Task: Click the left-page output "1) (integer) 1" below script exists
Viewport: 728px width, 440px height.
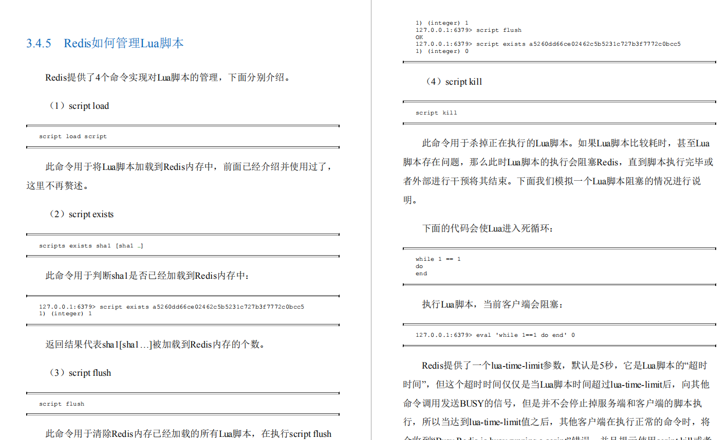Action: 65,314
